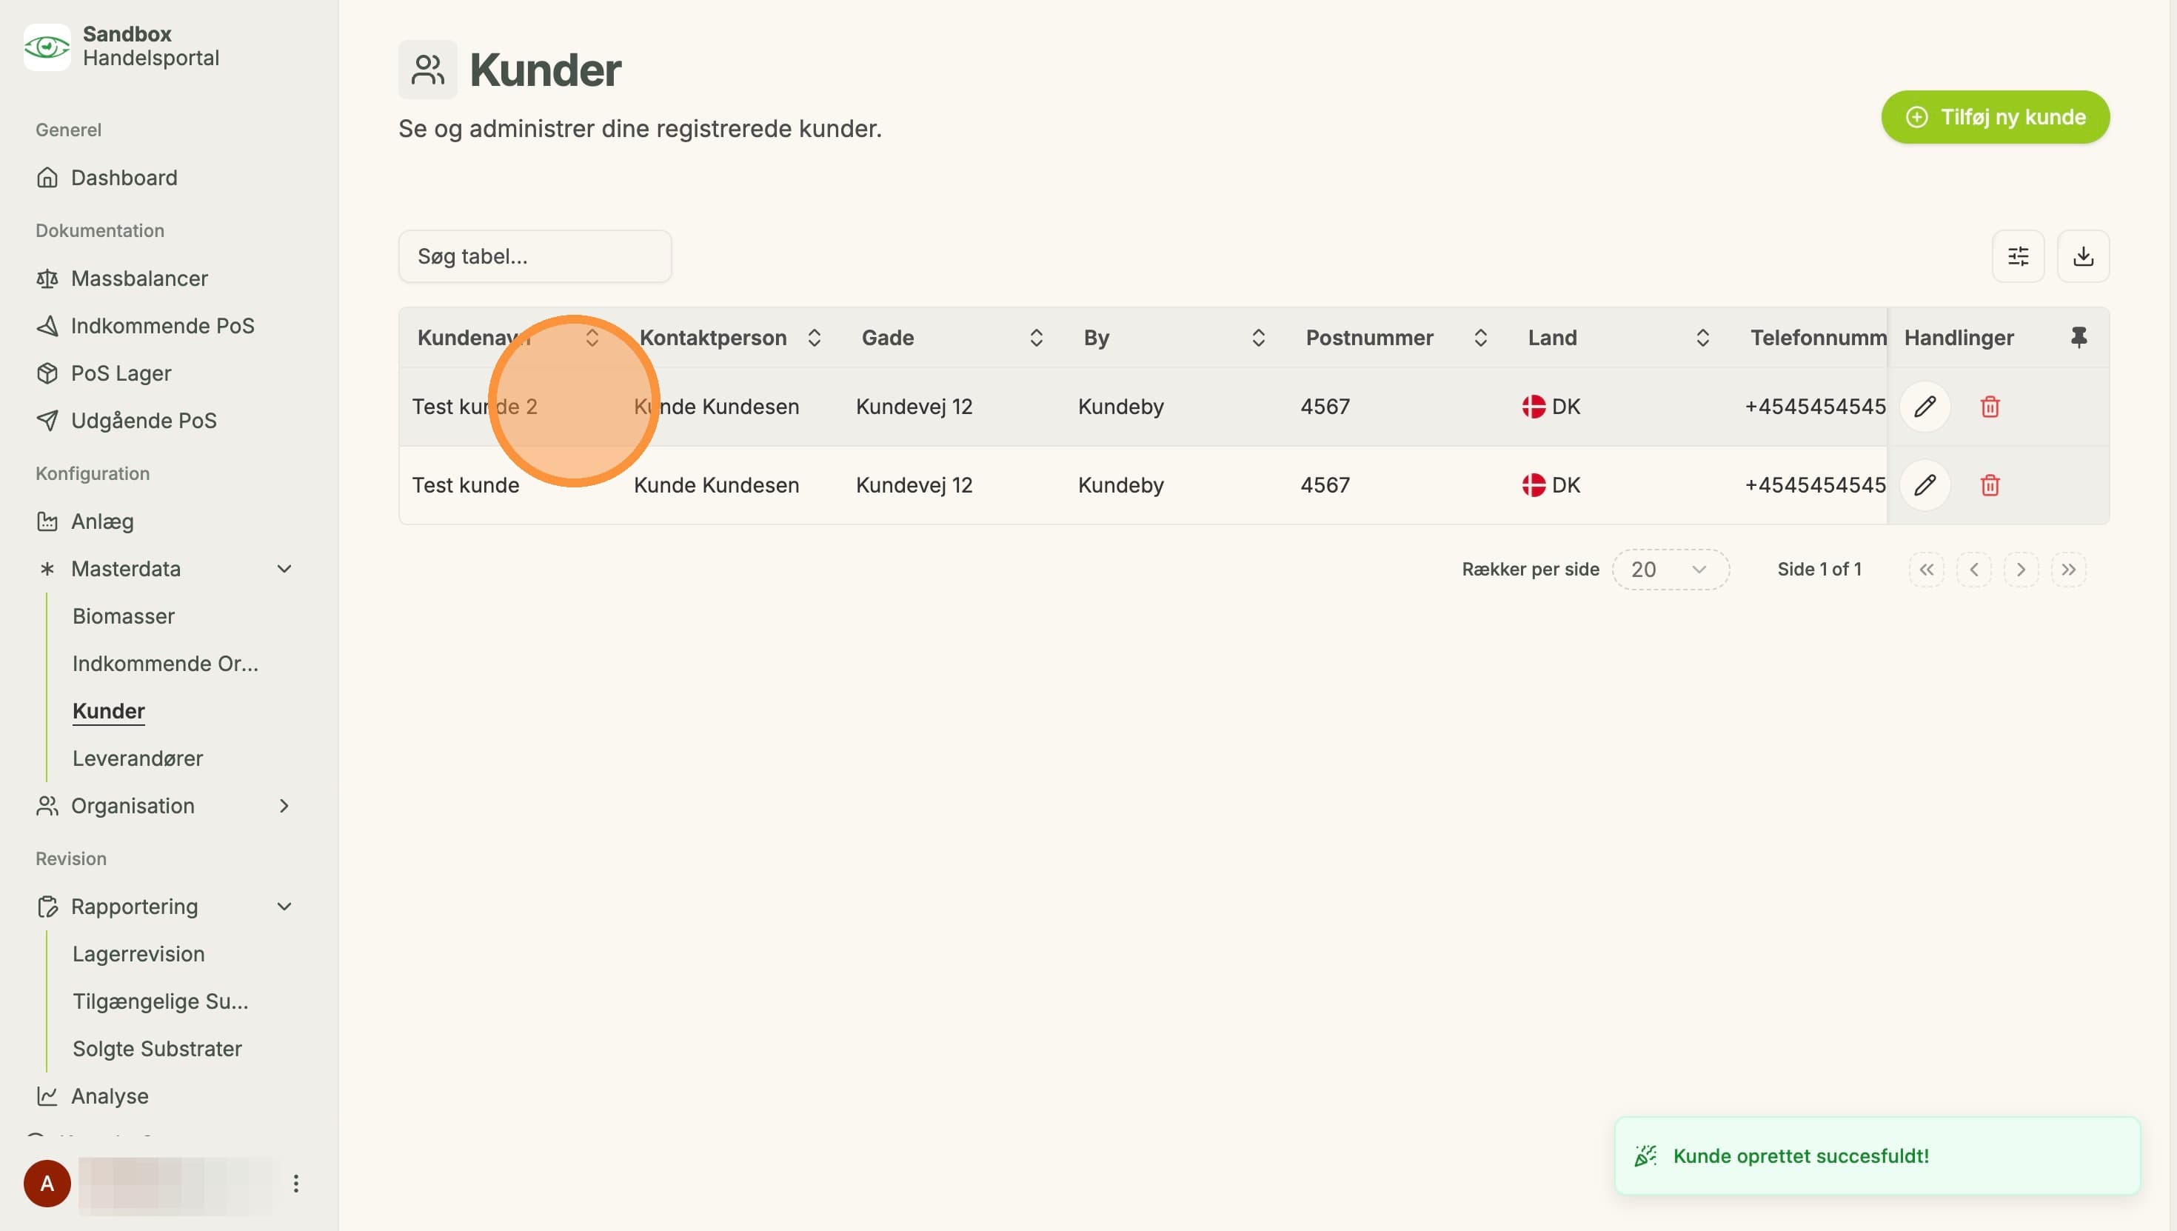Image resolution: width=2177 pixels, height=1231 pixels.
Task: Go to the last page of results
Action: 2068,569
